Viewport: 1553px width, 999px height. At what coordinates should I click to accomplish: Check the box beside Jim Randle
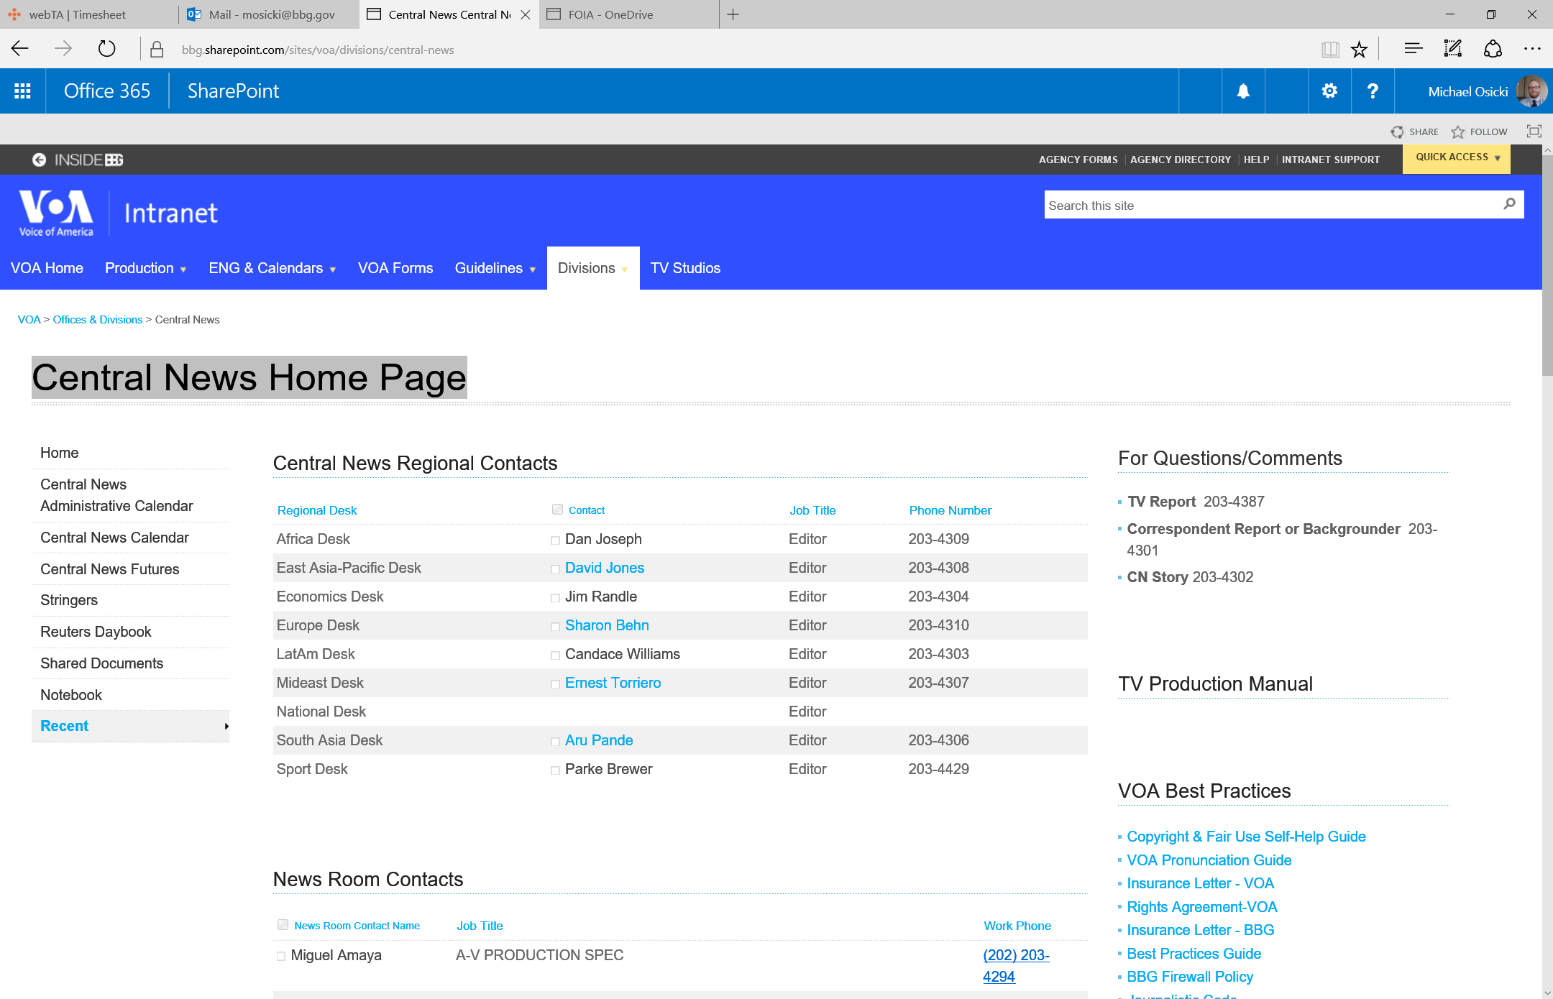[555, 598]
